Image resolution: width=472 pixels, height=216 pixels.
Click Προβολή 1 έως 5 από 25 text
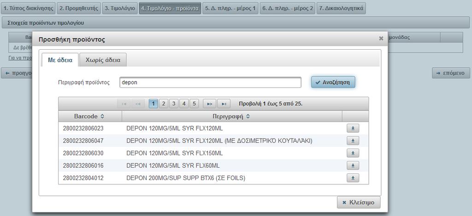tap(271, 104)
